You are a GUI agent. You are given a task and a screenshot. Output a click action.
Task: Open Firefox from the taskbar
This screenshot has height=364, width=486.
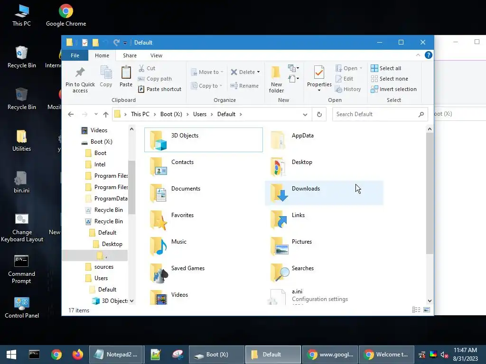(77, 355)
